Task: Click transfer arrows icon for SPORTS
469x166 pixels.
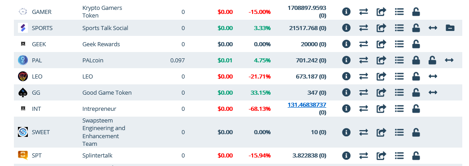Action: click(364, 28)
